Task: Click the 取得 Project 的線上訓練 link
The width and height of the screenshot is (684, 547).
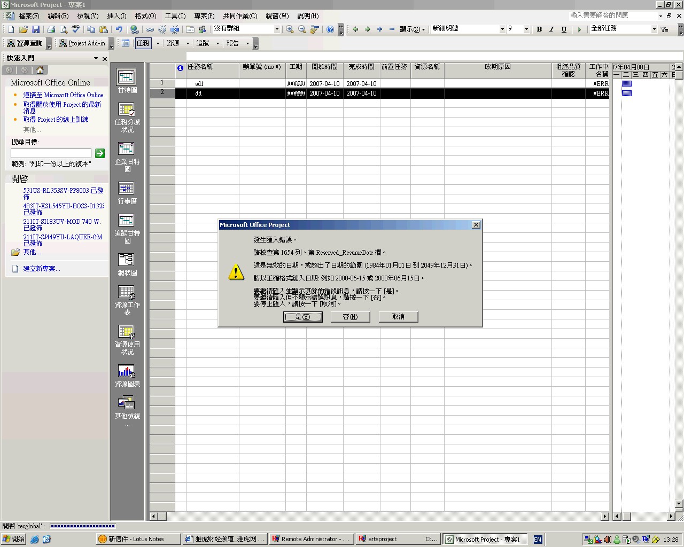Action: click(x=56, y=120)
